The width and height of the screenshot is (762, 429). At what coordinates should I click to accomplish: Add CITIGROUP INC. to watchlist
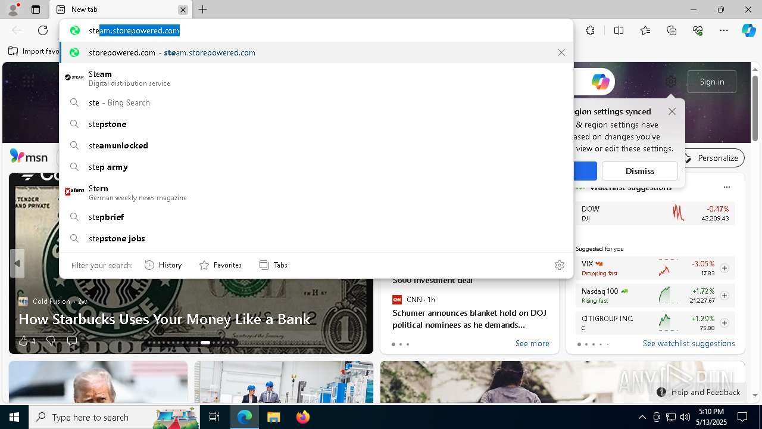tap(724, 323)
